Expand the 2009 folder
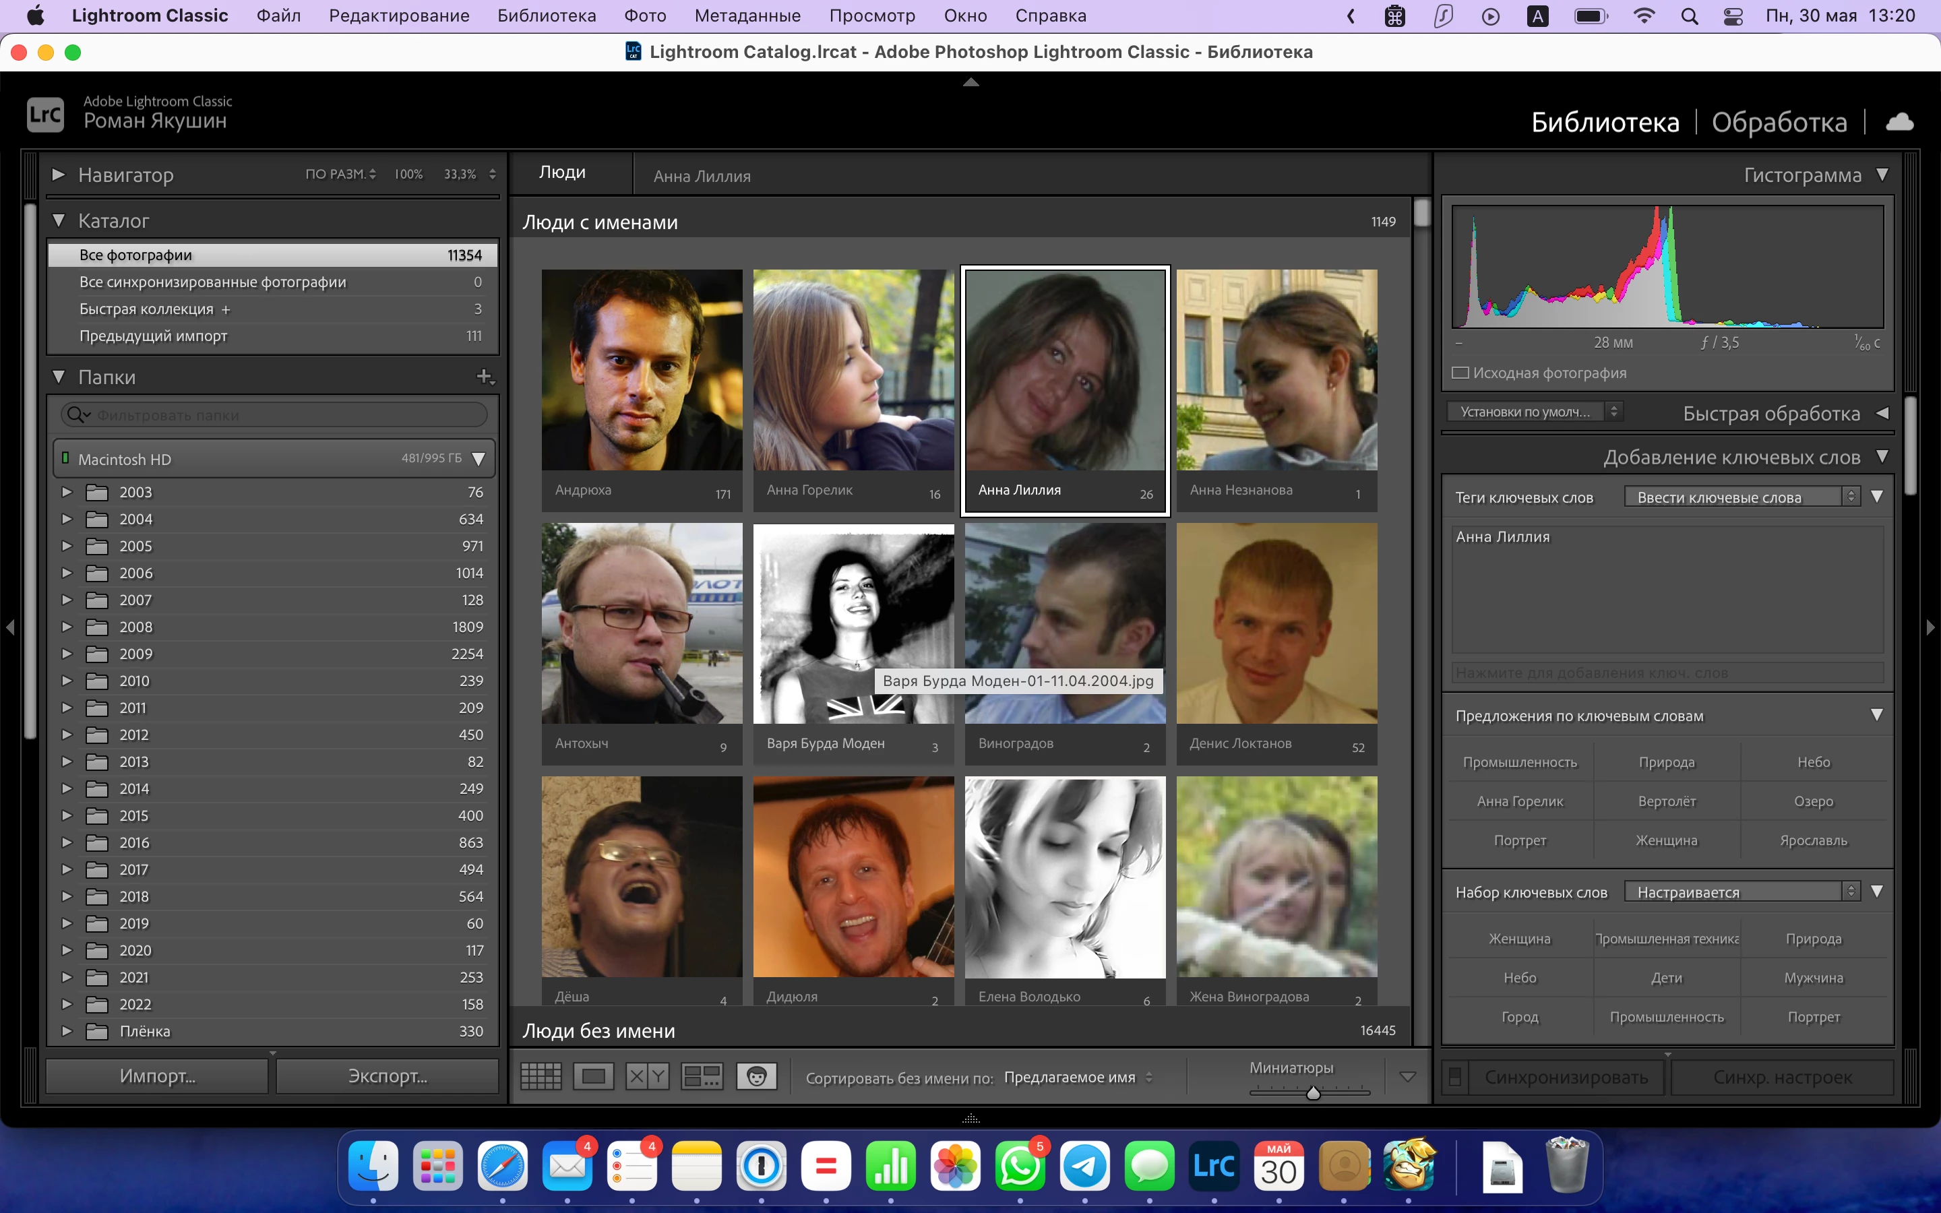Viewport: 1941px width, 1213px height. (67, 654)
